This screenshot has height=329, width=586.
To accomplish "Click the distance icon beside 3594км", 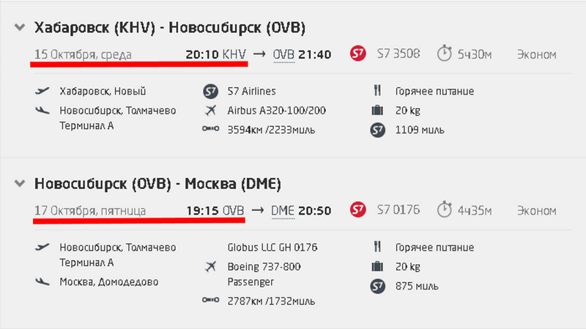I will tap(212, 130).
